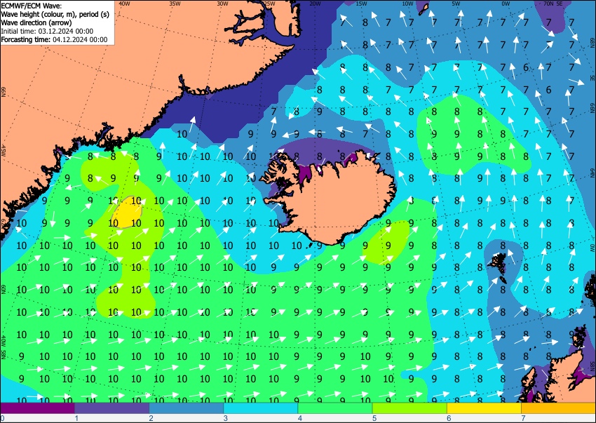Click the "40W" longitude label at top
Image resolution: width=596 pixels, height=423 pixels.
[x=124, y=4]
